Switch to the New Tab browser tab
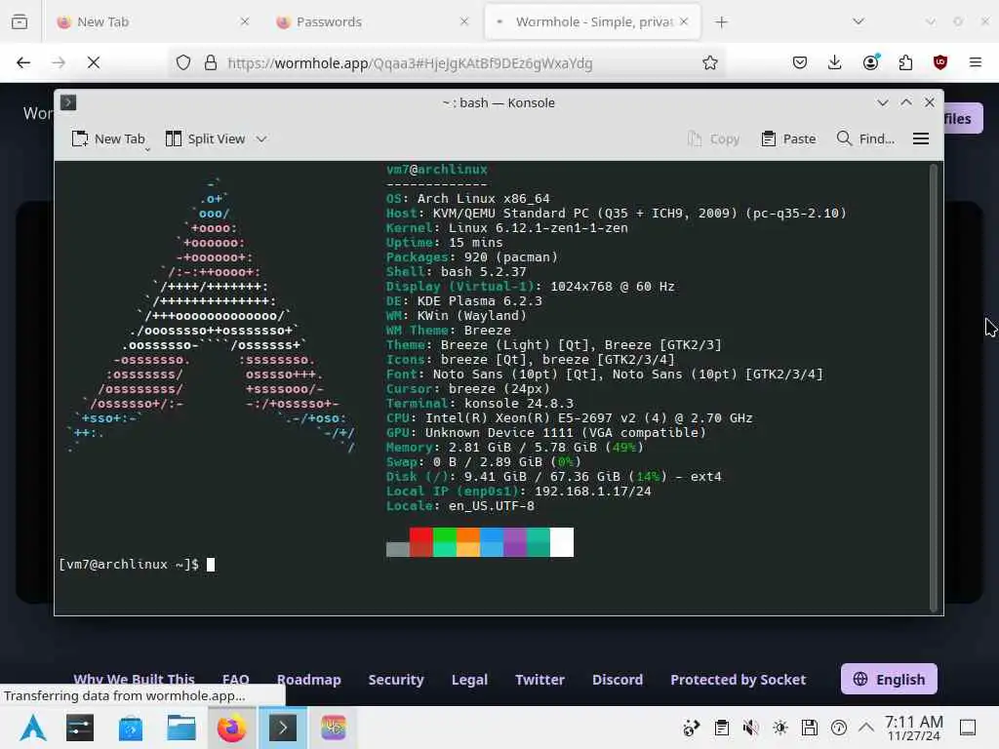 pyautogui.click(x=153, y=21)
